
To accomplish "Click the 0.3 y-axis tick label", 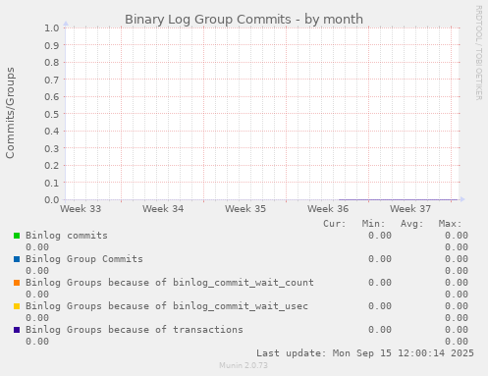I will [52, 148].
